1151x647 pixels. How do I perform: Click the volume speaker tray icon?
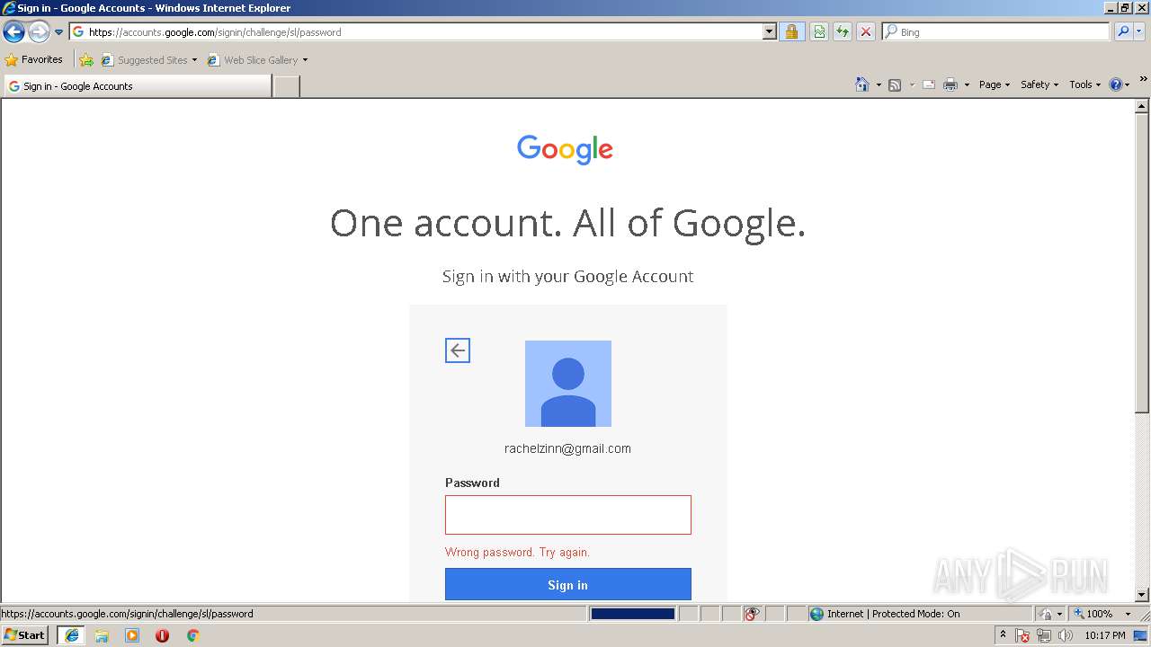pos(1065,635)
